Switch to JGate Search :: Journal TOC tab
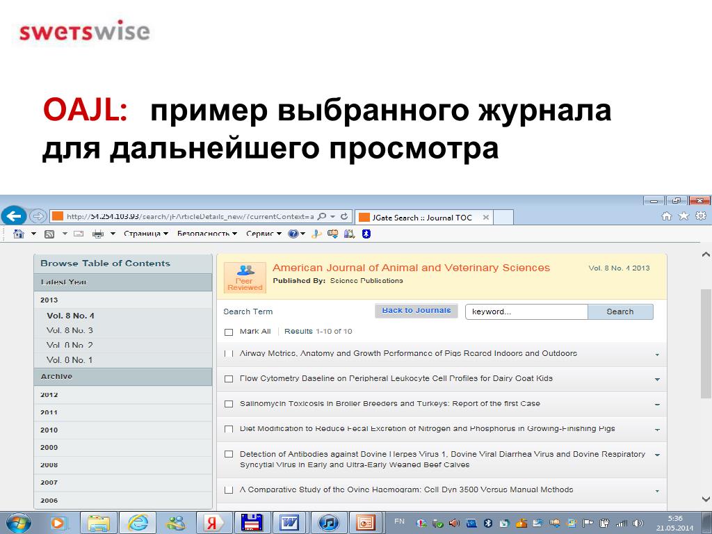The width and height of the screenshot is (712, 534). (x=423, y=218)
